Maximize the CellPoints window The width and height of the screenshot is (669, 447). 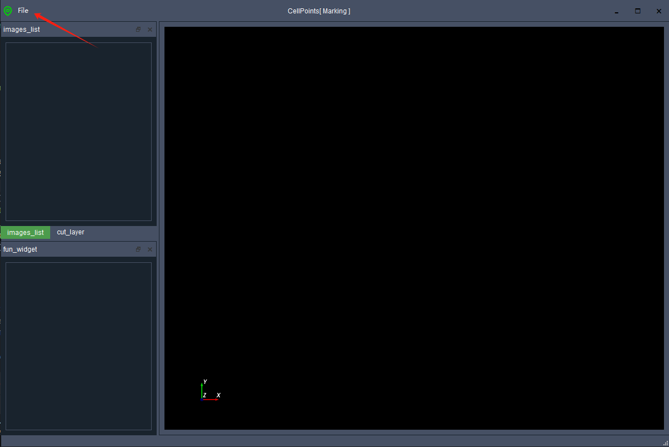pos(638,11)
